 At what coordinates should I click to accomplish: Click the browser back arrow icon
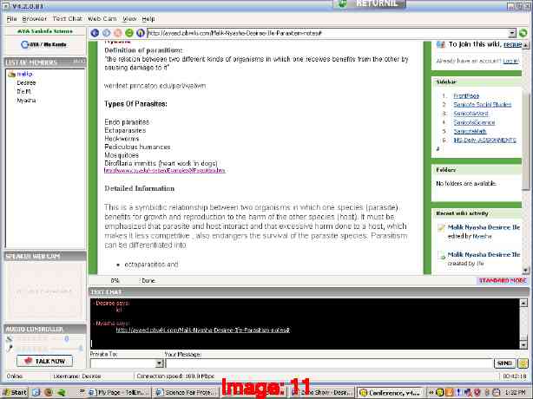pyautogui.click(x=95, y=33)
